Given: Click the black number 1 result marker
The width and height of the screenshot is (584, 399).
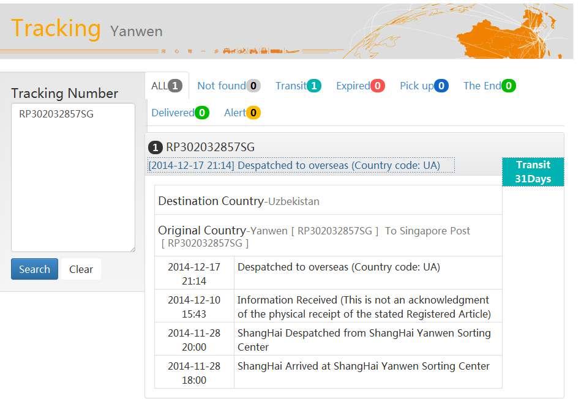Looking at the screenshot, I should tap(155, 147).
